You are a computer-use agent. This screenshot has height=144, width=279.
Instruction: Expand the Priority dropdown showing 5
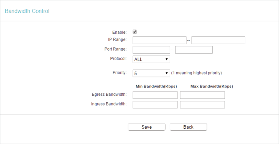[151, 73]
